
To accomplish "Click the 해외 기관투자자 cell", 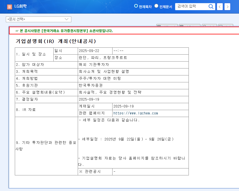I will (x=133, y=65).
